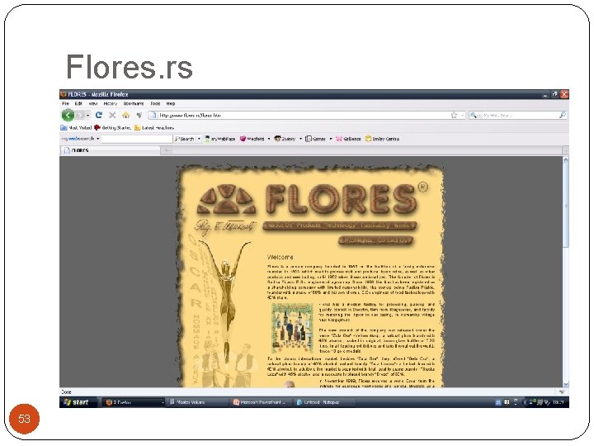Go to the Home page icon

click(x=125, y=115)
